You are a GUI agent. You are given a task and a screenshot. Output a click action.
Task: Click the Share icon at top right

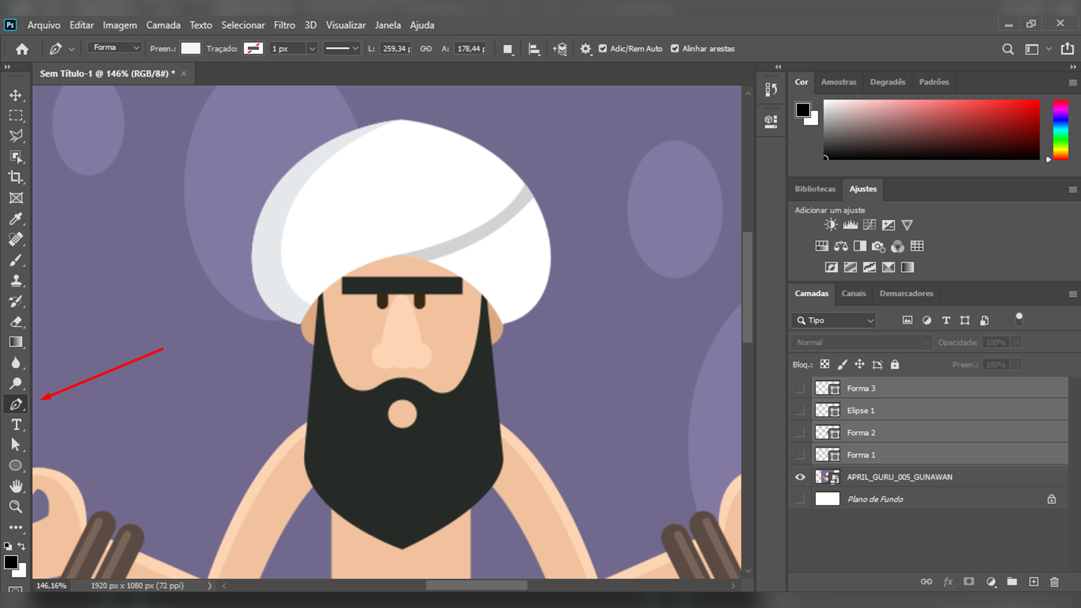pos(1067,49)
